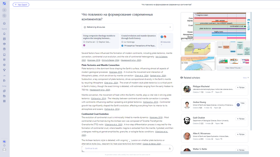Open the continent rifting diagram thumbnail

(198, 48)
